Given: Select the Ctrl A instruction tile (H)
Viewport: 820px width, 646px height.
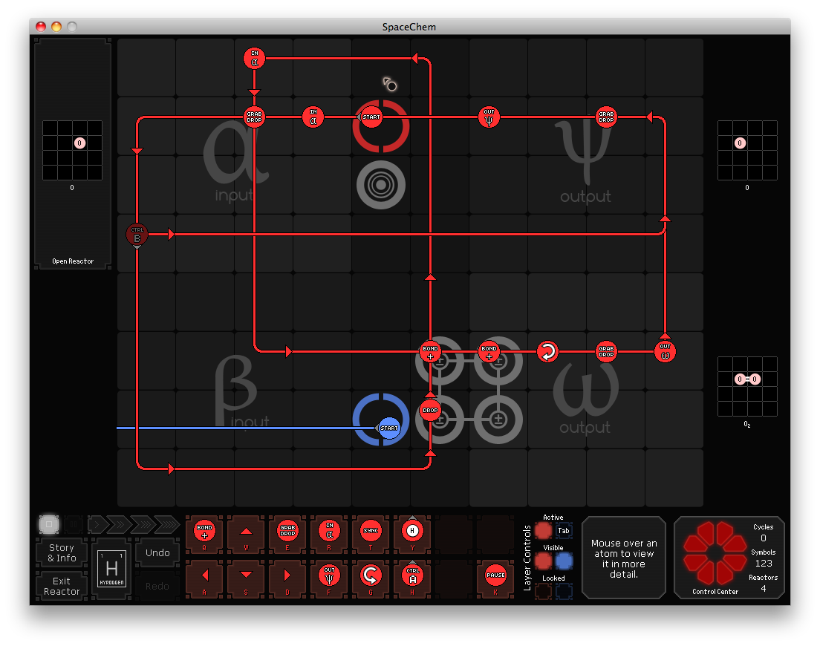Looking at the screenshot, I should (x=412, y=578).
